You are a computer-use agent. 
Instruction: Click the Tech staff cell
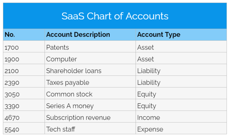(60, 129)
